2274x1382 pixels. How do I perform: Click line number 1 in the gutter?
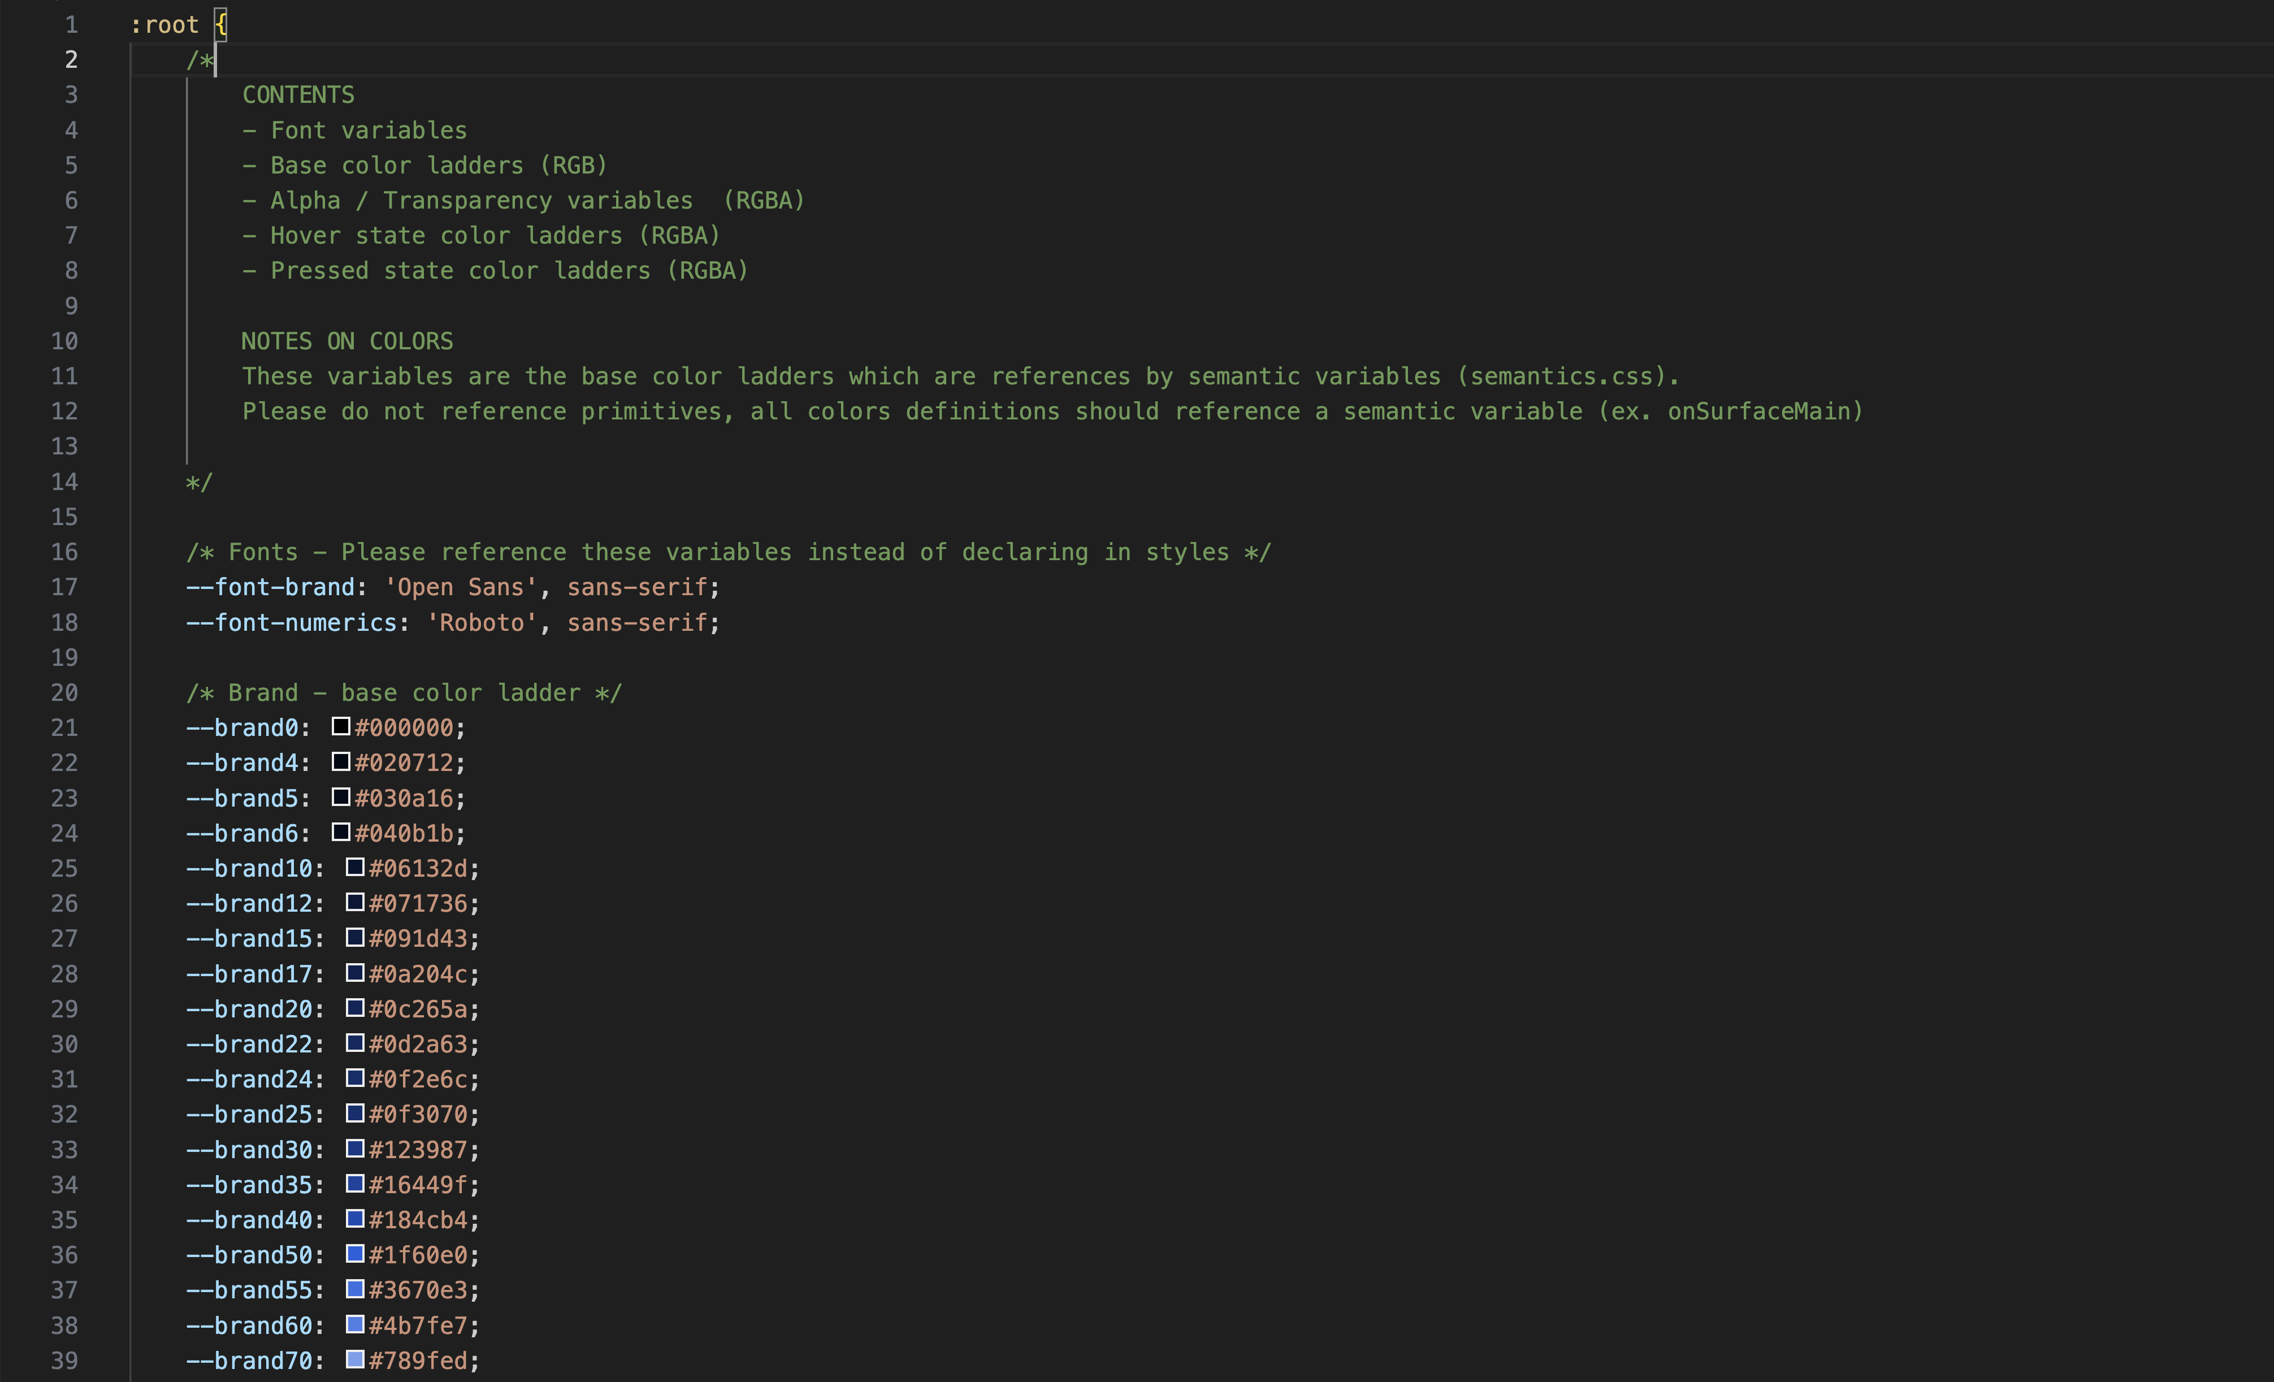[71, 25]
